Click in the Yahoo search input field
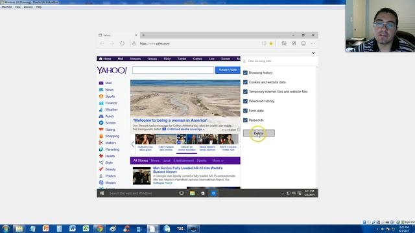 [x=173, y=70]
